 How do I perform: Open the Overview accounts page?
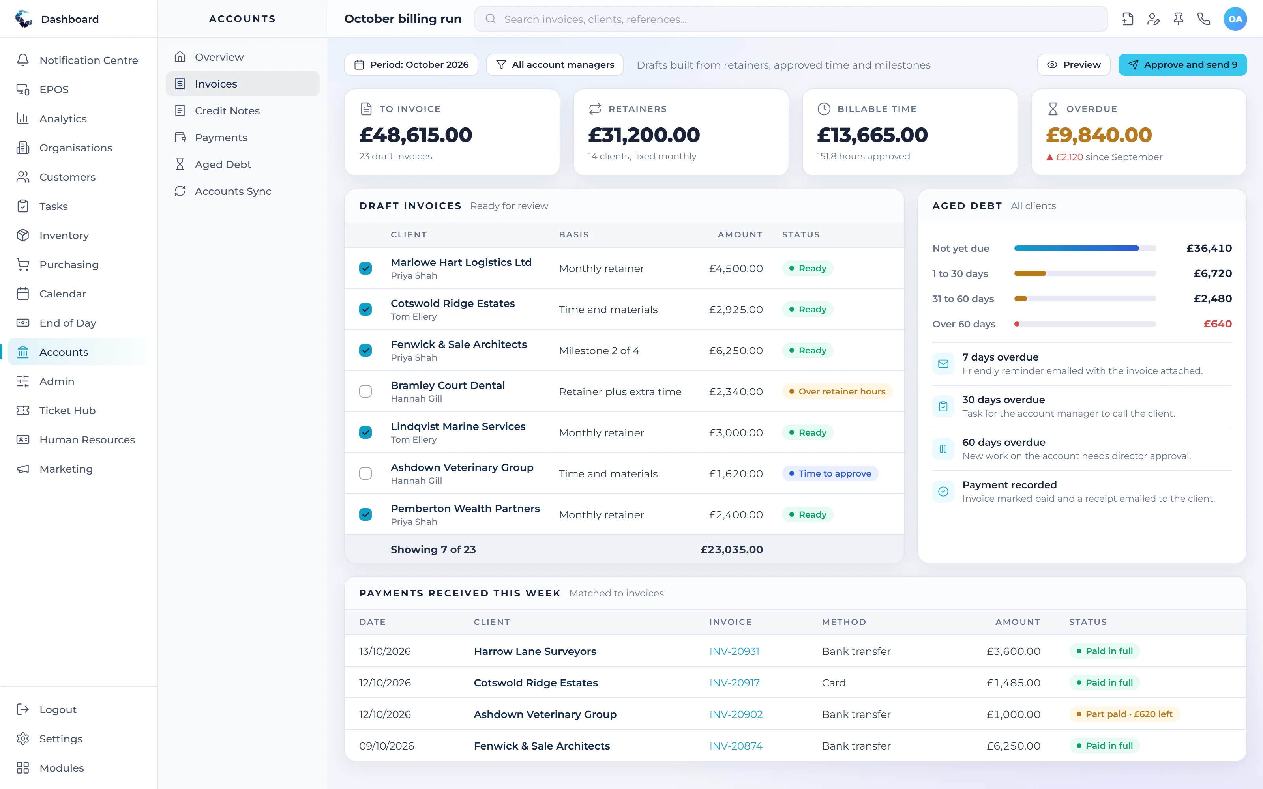(x=243, y=57)
